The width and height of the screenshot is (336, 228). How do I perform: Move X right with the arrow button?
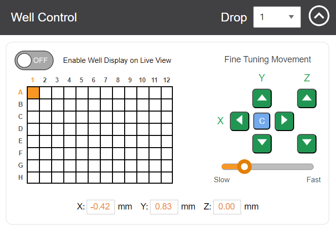tap(284, 121)
